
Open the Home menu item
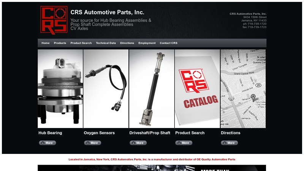point(45,43)
